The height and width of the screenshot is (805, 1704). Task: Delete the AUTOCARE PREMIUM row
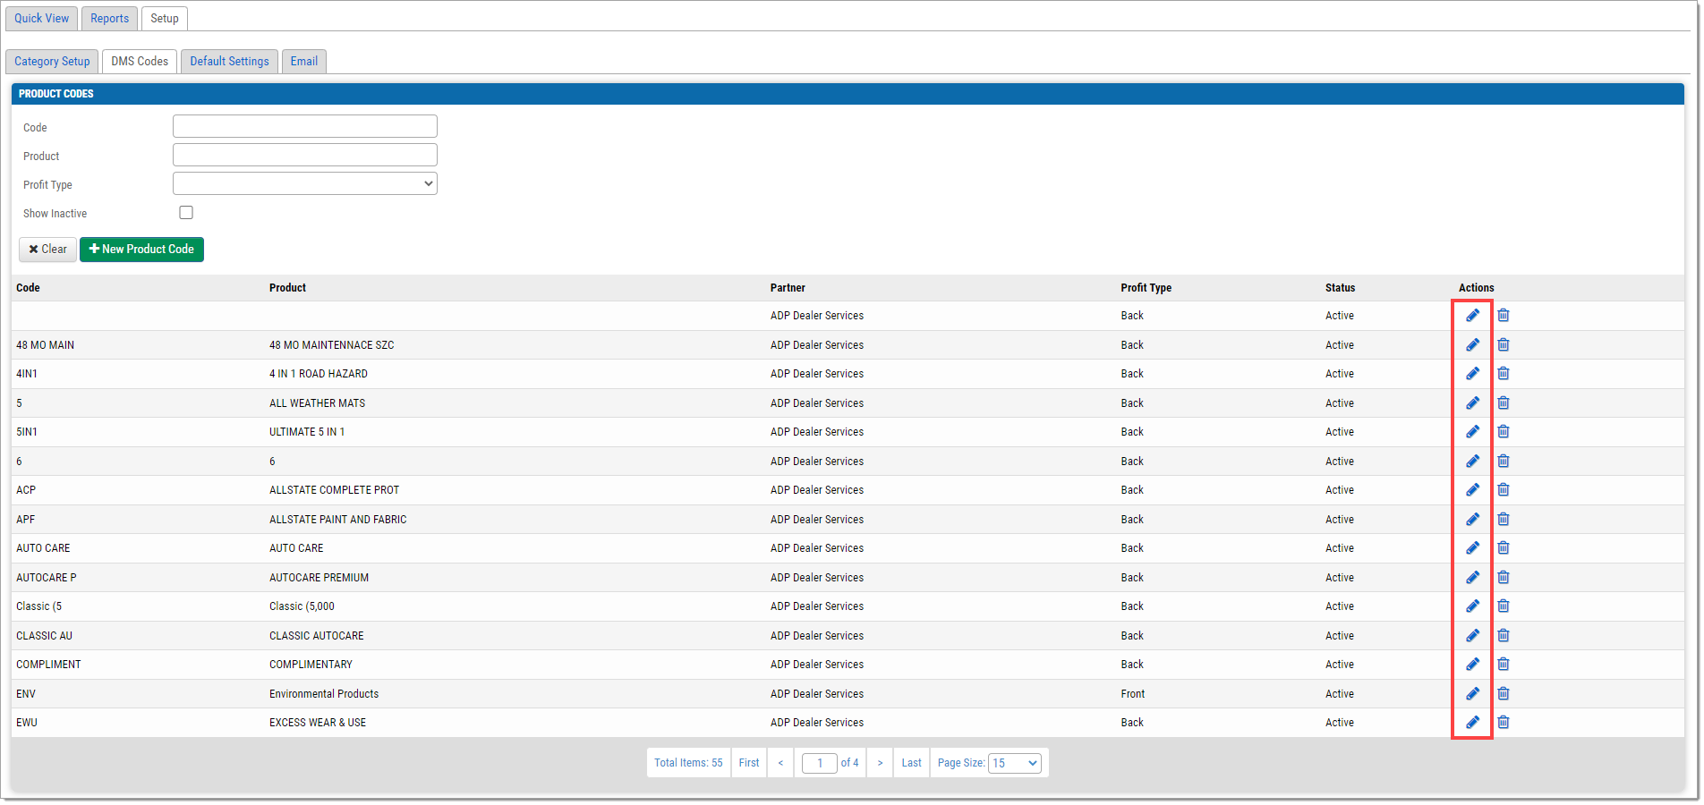click(1504, 577)
